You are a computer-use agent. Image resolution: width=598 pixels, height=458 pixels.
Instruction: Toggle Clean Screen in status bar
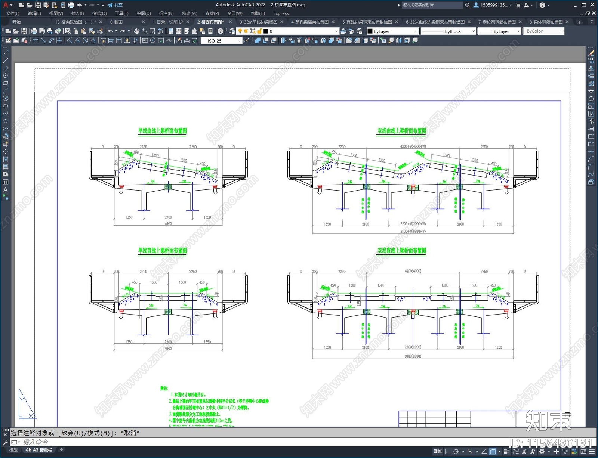click(583, 452)
